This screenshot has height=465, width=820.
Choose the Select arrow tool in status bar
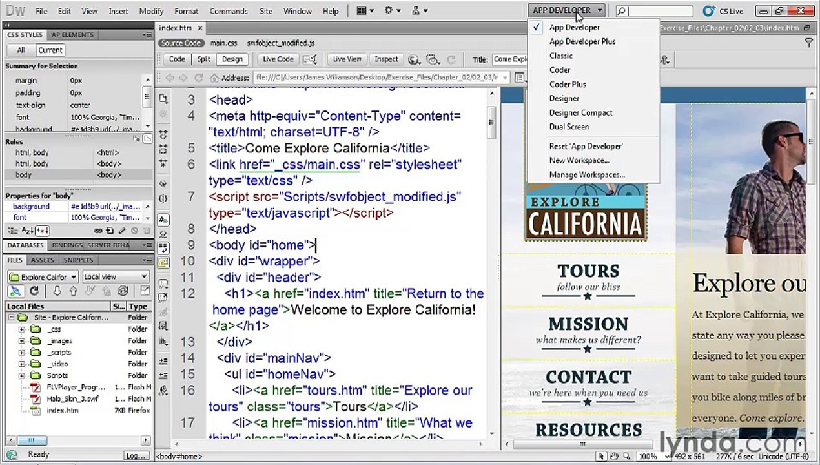tap(601, 457)
